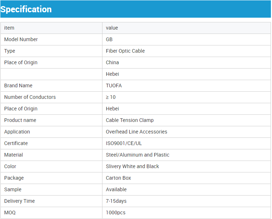
Task: Select the "1000pcs" MOQ value
Action: pos(116,213)
